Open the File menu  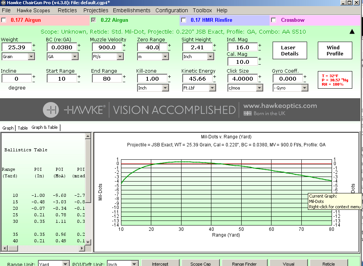[6, 10]
